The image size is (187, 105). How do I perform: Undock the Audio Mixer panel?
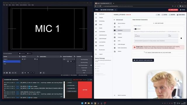click(61, 57)
